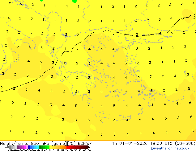196x151 pixels.
Task: Click the -54 label under the legend
Action: (10, 150)
